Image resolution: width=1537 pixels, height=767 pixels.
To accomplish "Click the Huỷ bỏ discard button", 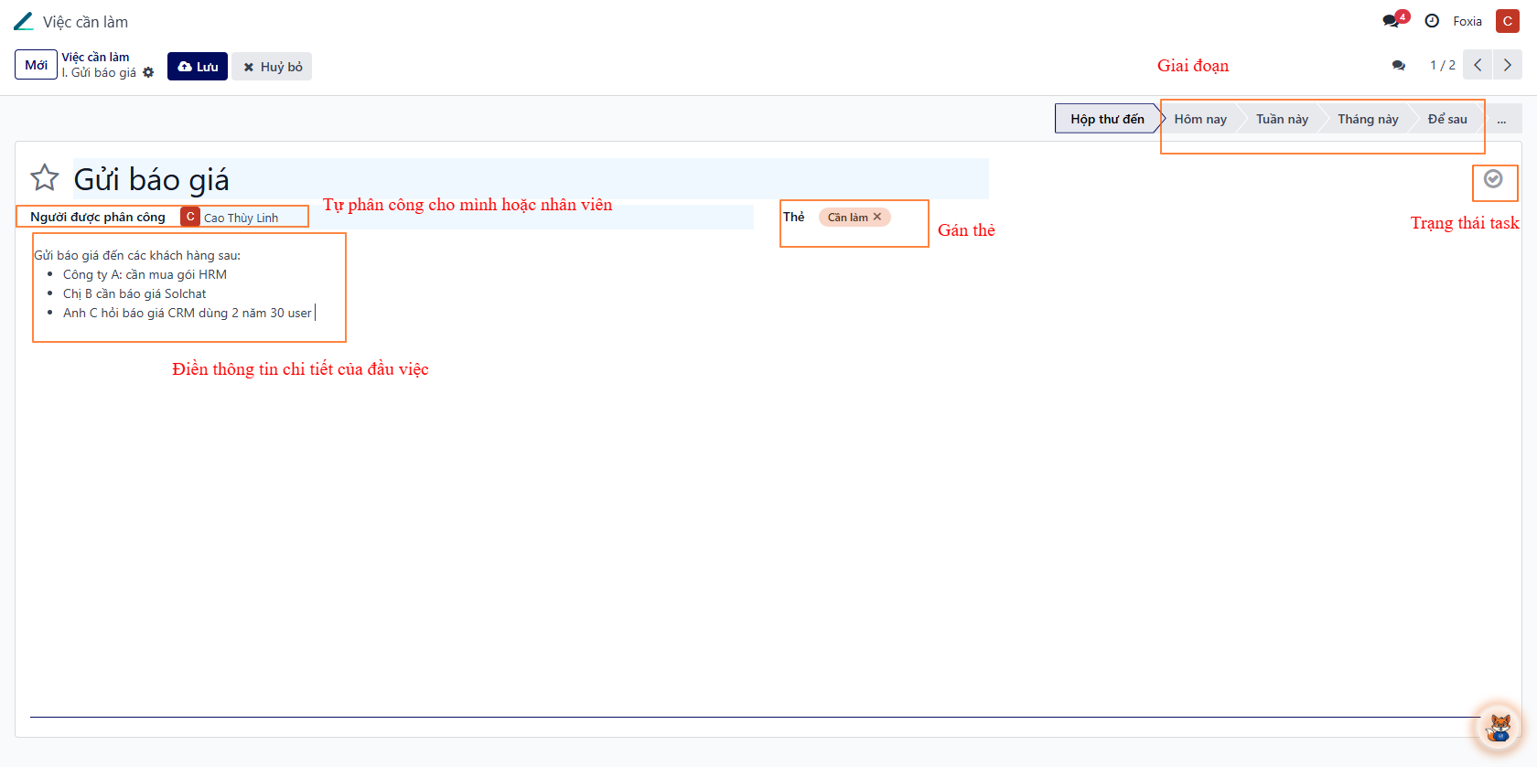I will [x=272, y=67].
